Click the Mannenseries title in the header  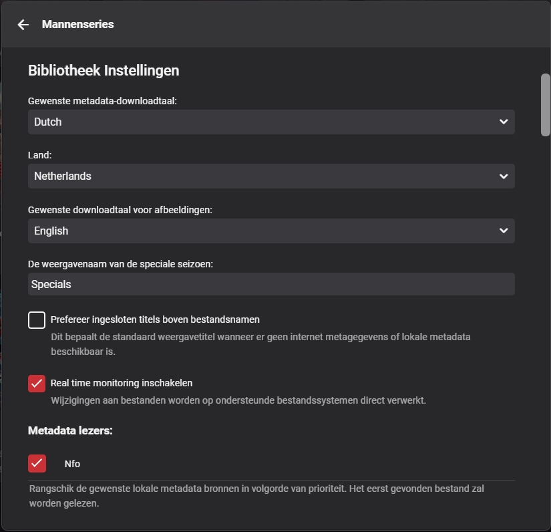(77, 25)
